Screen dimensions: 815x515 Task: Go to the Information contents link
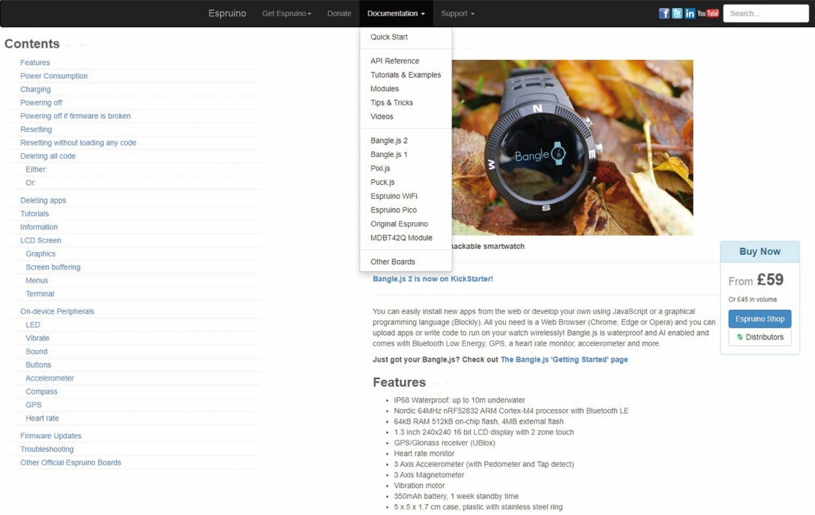39,227
